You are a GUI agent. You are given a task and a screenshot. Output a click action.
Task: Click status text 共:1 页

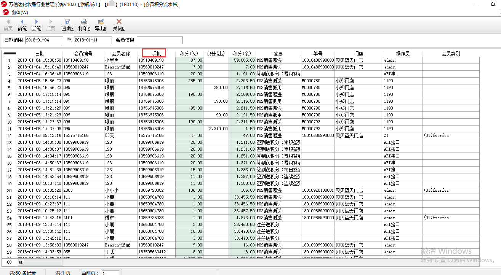63,273
